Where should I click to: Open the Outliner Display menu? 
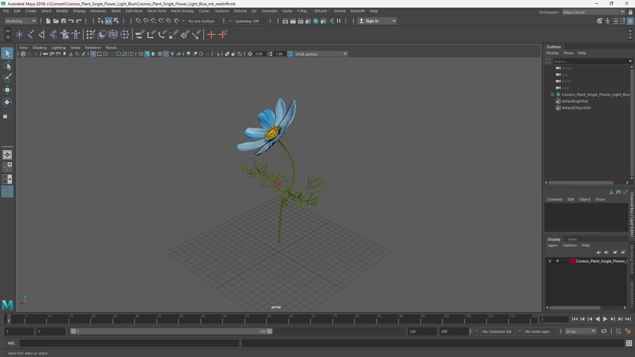[552, 53]
